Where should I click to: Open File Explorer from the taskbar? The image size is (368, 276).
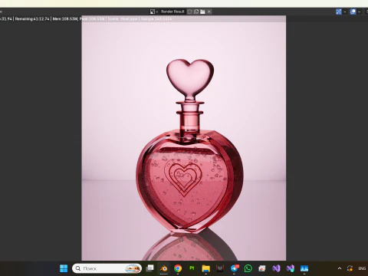click(205, 268)
